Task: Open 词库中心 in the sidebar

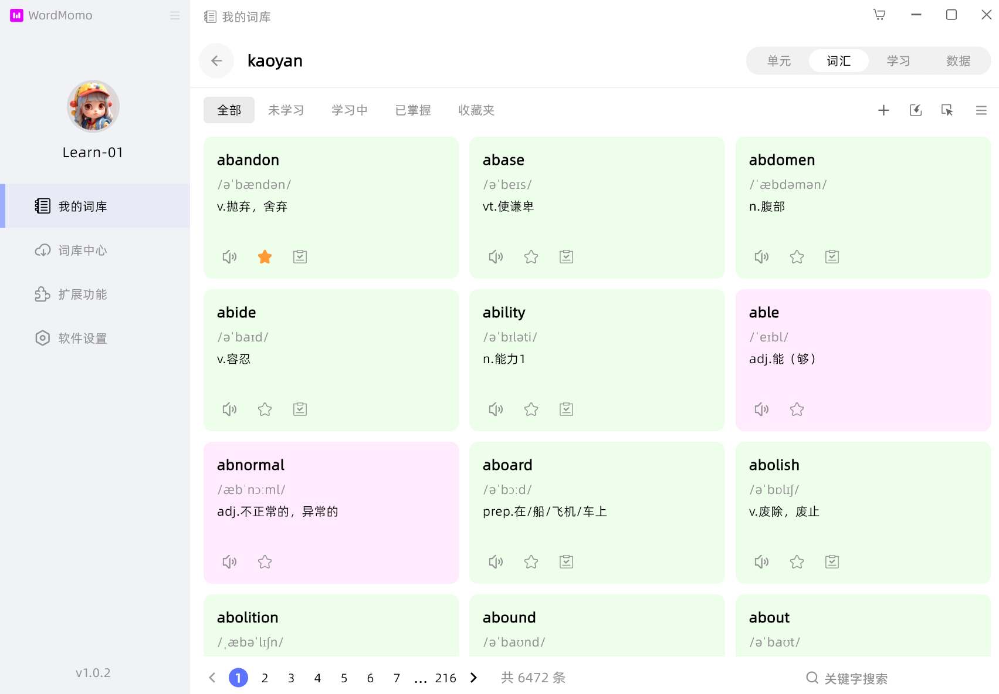Action: point(95,250)
